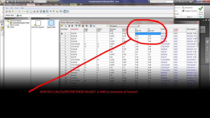Click Undo in Inventor quick access toolbar

point(19,2)
